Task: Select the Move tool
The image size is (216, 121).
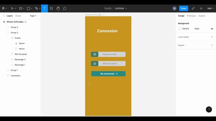Action: (x=12, y=8)
